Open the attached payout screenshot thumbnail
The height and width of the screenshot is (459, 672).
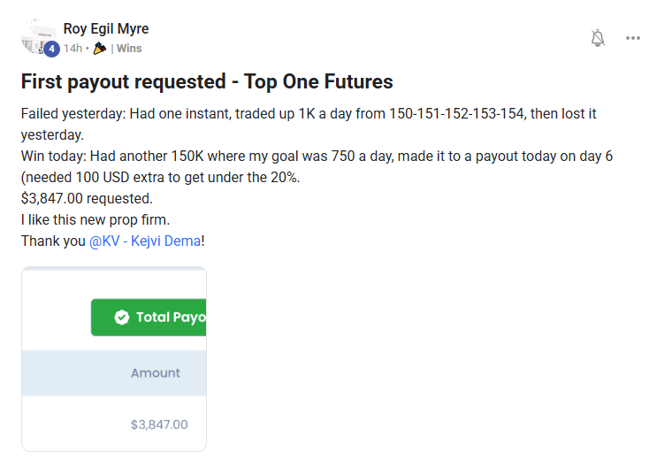click(114, 359)
